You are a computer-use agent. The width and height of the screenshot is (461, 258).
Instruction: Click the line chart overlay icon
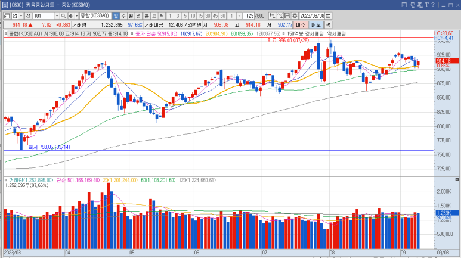click(280, 15)
